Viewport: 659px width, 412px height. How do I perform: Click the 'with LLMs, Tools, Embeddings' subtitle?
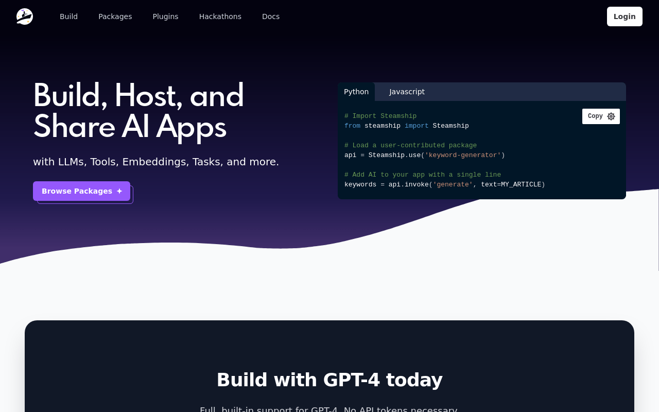click(156, 162)
